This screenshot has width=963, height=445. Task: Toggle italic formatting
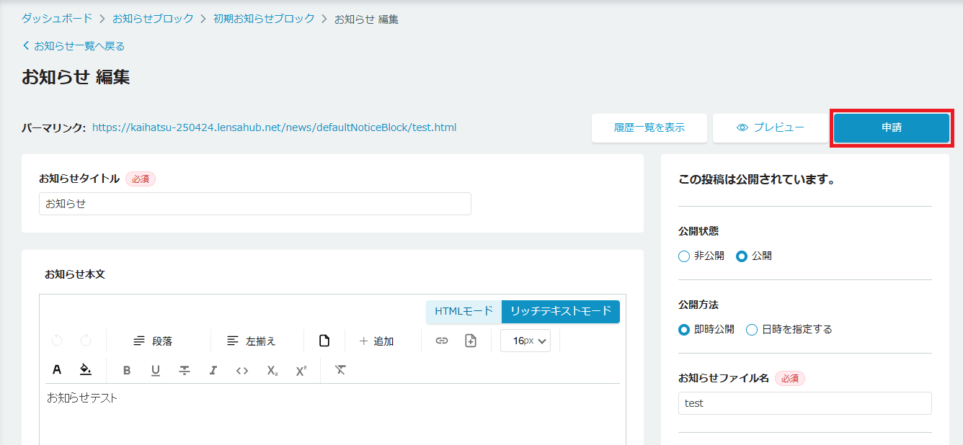(x=213, y=370)
